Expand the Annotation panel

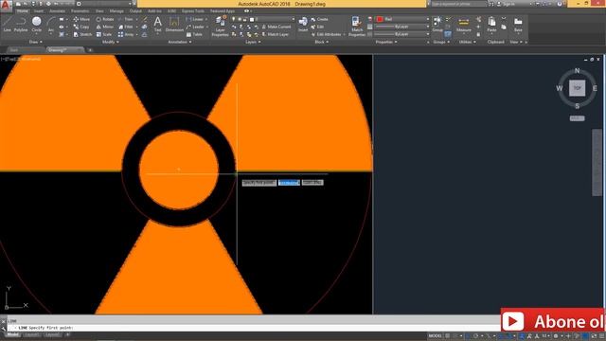[x=180, y=42]
